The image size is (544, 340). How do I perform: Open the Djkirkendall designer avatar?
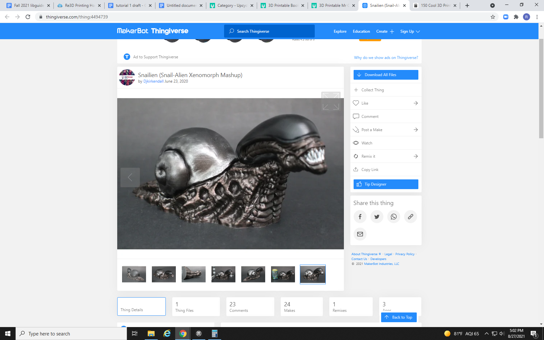tap(127, 77)
